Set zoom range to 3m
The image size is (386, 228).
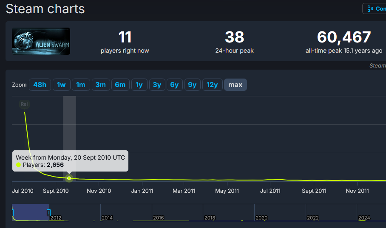101,84
